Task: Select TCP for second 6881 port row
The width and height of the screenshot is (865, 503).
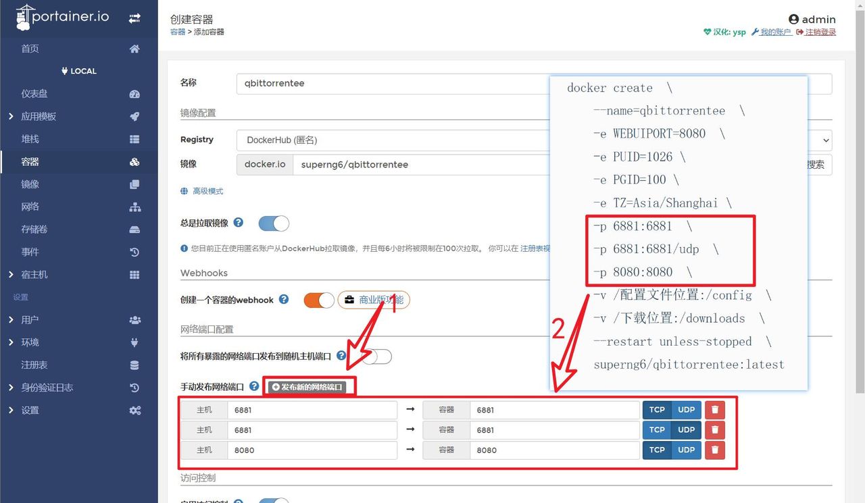Action: point(657,430)
